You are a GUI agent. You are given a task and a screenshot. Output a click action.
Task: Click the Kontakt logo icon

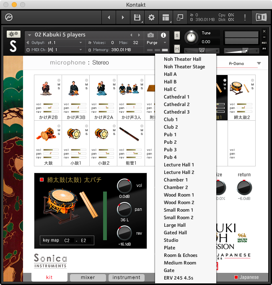[9, 18]
